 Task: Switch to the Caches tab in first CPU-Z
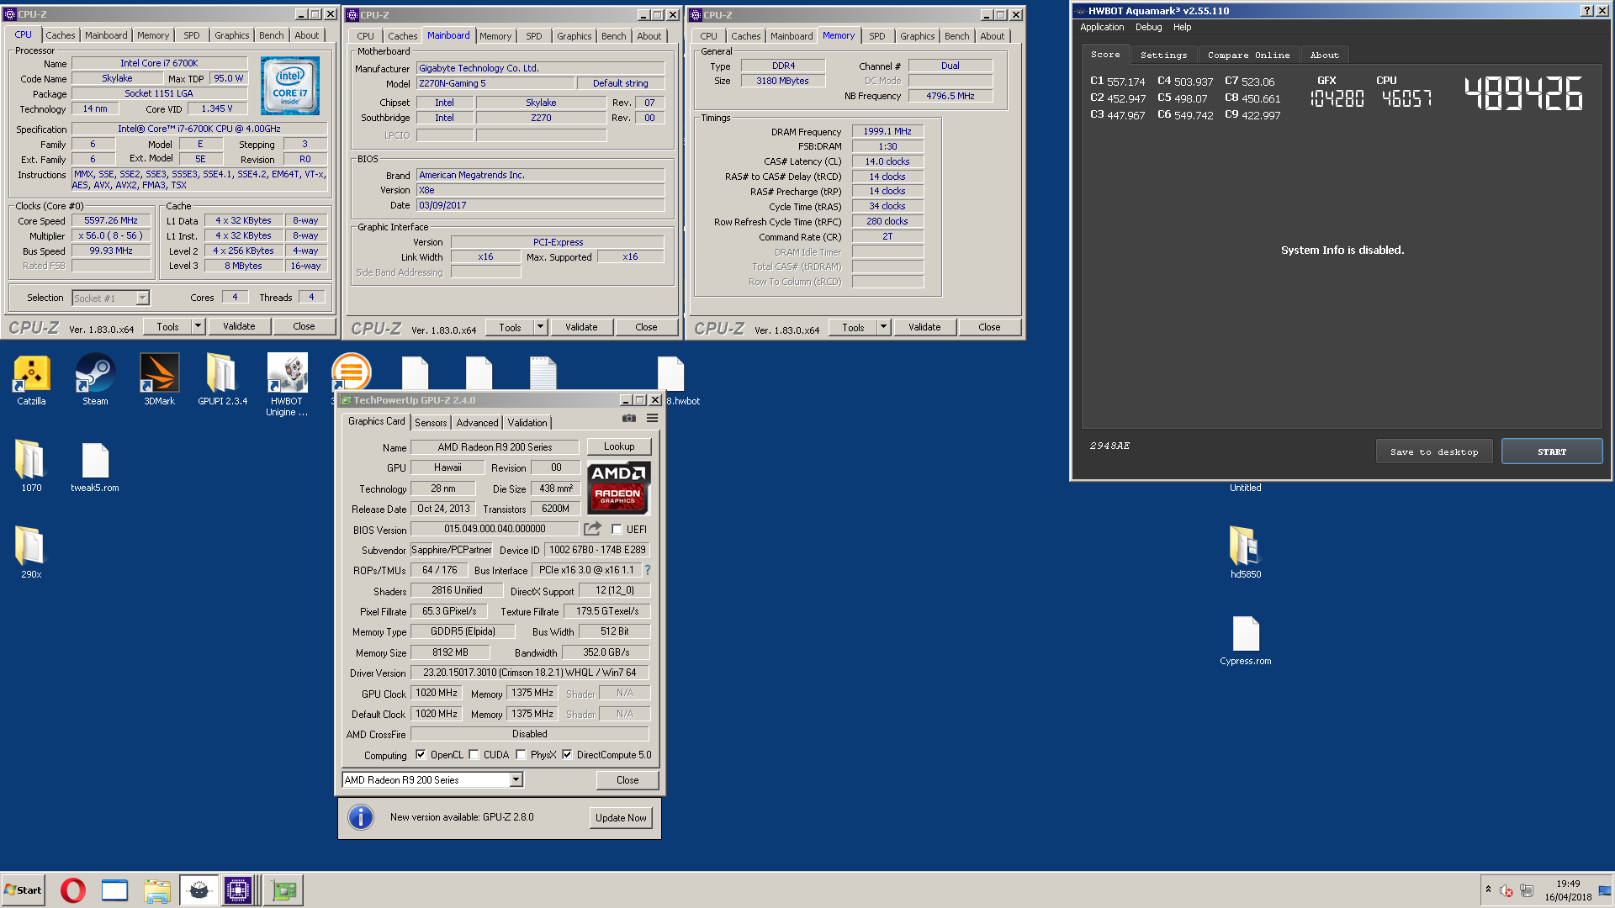coord(61,35)
